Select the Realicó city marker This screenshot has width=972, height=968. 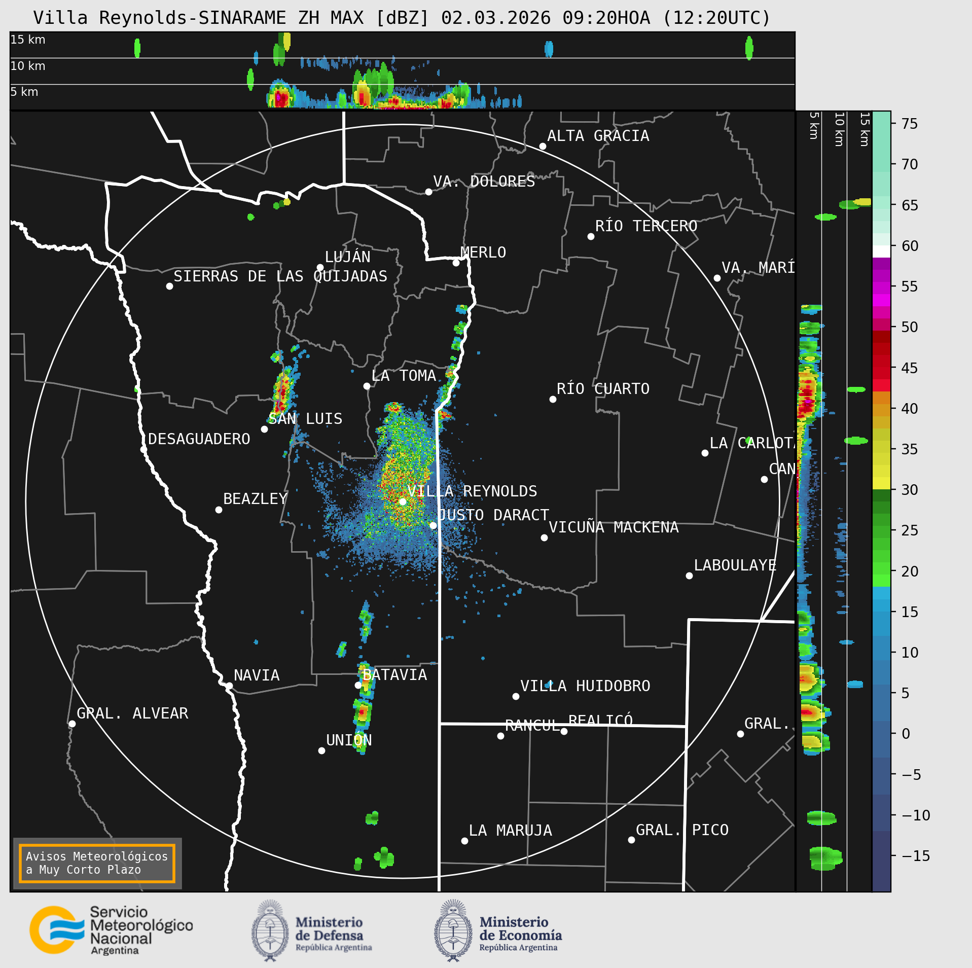pyautogui.click(x=564, y=731)
